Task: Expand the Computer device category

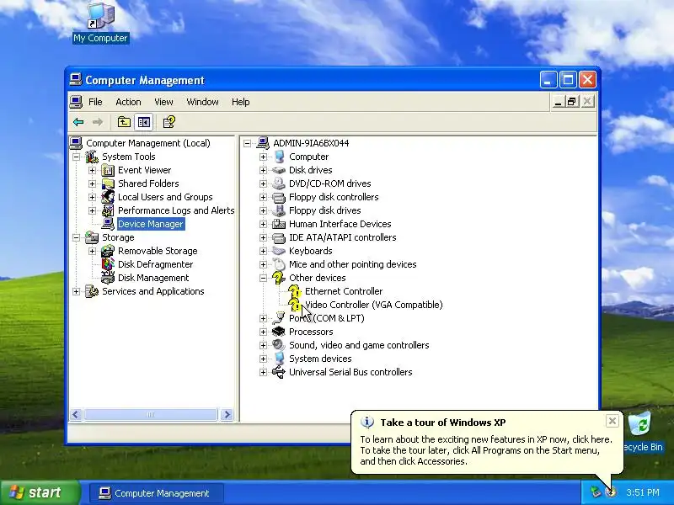Action: 263,157
